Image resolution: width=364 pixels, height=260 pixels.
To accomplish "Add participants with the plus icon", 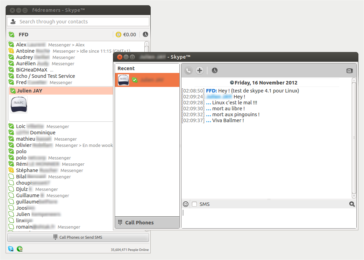I will [199, 70].
